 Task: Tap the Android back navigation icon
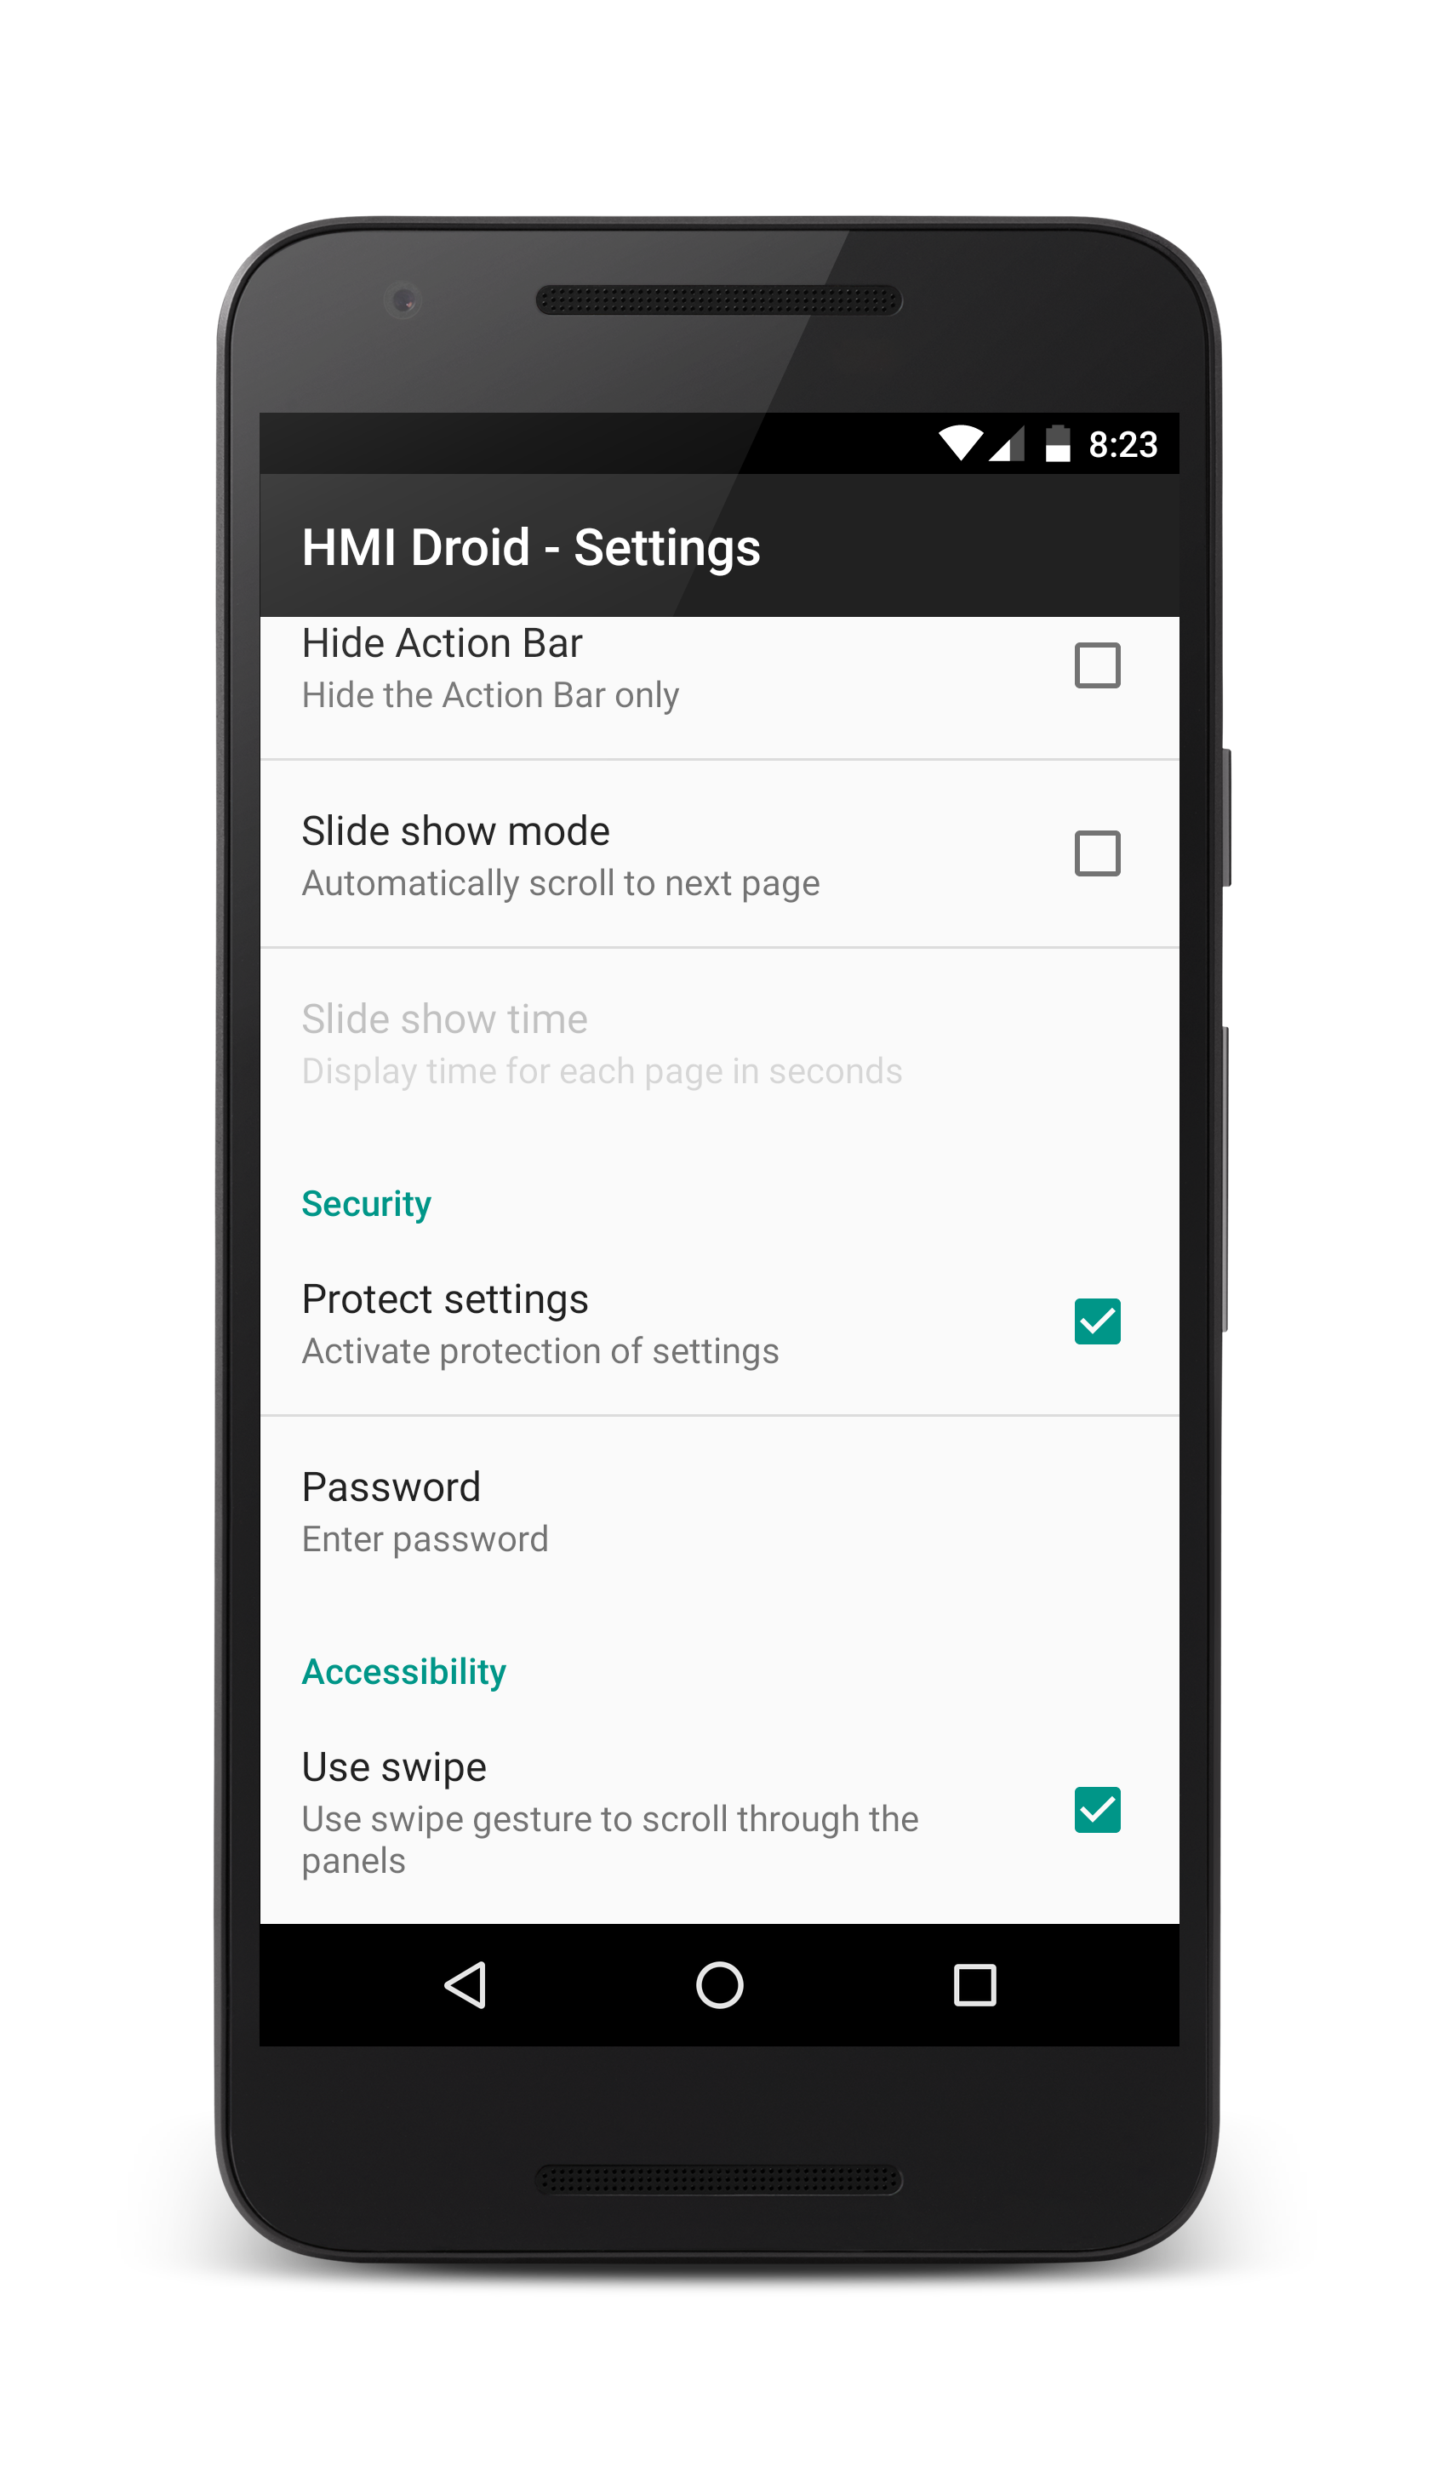click(x=466, y=1985)
